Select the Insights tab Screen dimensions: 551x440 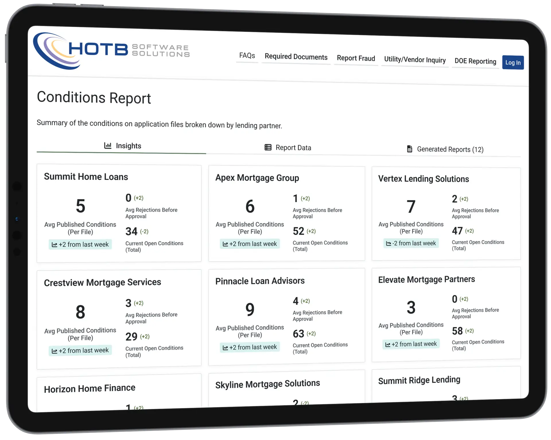coord(123,146)
